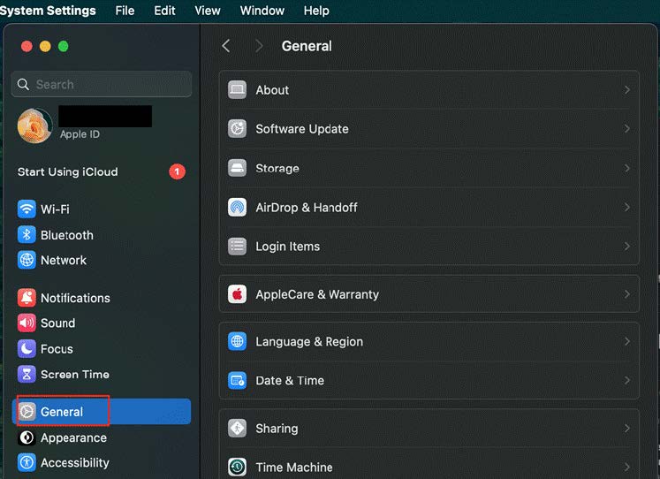Click the Login Items list icon
Image resolution: width=660 pixels, height=479 pixels.
click(237, 246)
